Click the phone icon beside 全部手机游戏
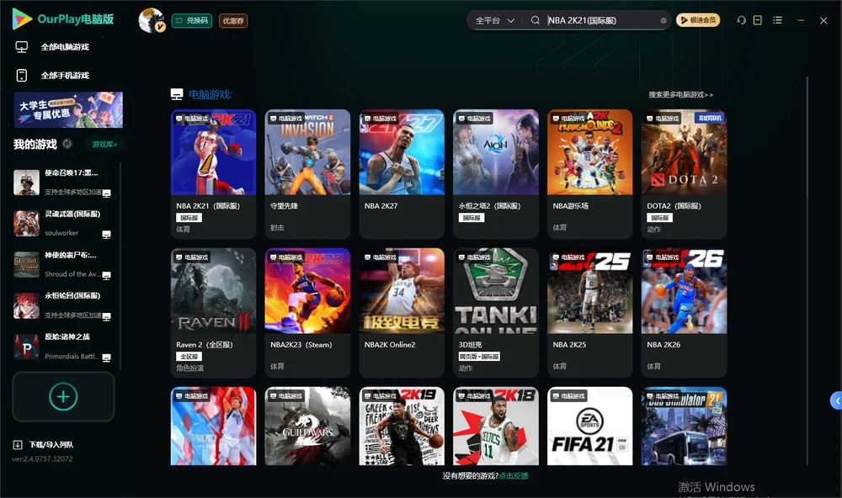Viewport: 842px width, 498px height. click(x=22, y=75)
